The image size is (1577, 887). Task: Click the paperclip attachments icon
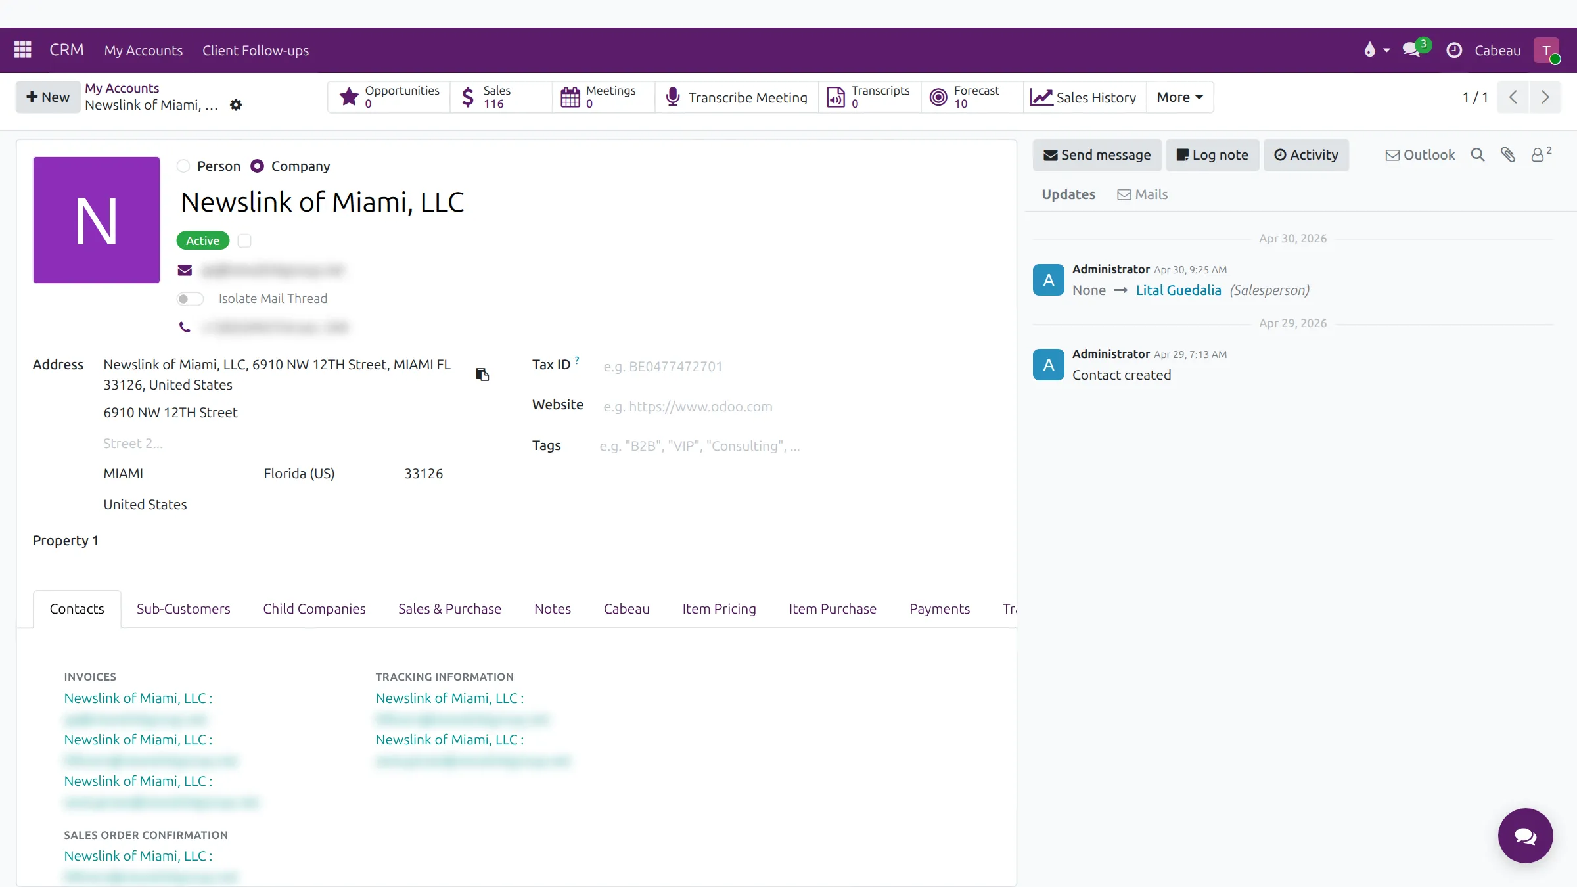(x=1508, y=155)
